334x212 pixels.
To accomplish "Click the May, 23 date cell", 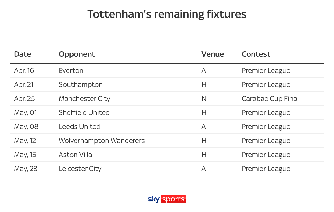I will (x=26, y=169).
